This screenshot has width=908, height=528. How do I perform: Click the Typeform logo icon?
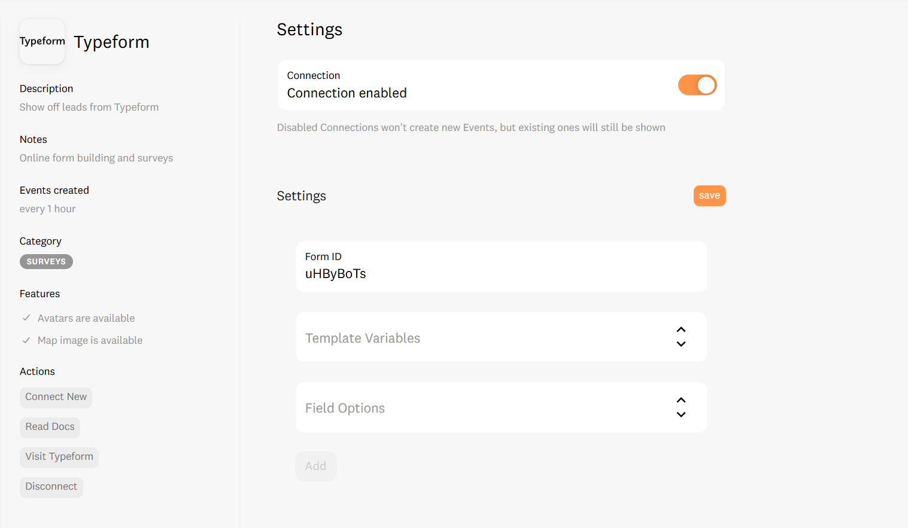click(42, 41)
